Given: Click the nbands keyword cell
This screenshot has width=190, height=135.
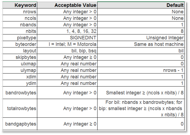Looking at the screenshot, I should coord(28,25).
